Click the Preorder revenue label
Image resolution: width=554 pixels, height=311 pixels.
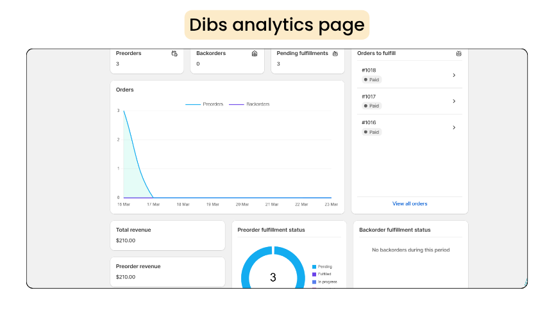pyautogui.click(x=138, y=267)
